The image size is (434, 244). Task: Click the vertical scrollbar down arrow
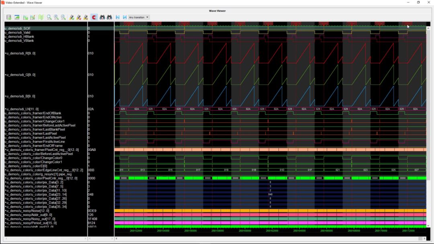pos(428,226)
